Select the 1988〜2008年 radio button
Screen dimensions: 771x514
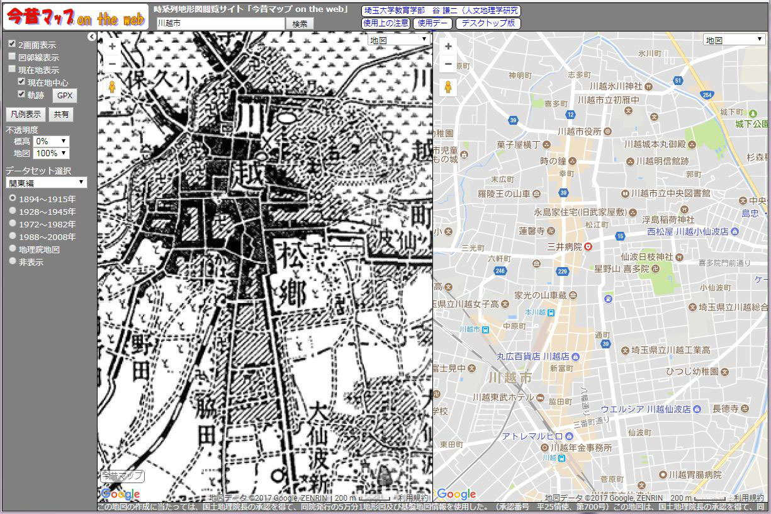tap(12, 236)
